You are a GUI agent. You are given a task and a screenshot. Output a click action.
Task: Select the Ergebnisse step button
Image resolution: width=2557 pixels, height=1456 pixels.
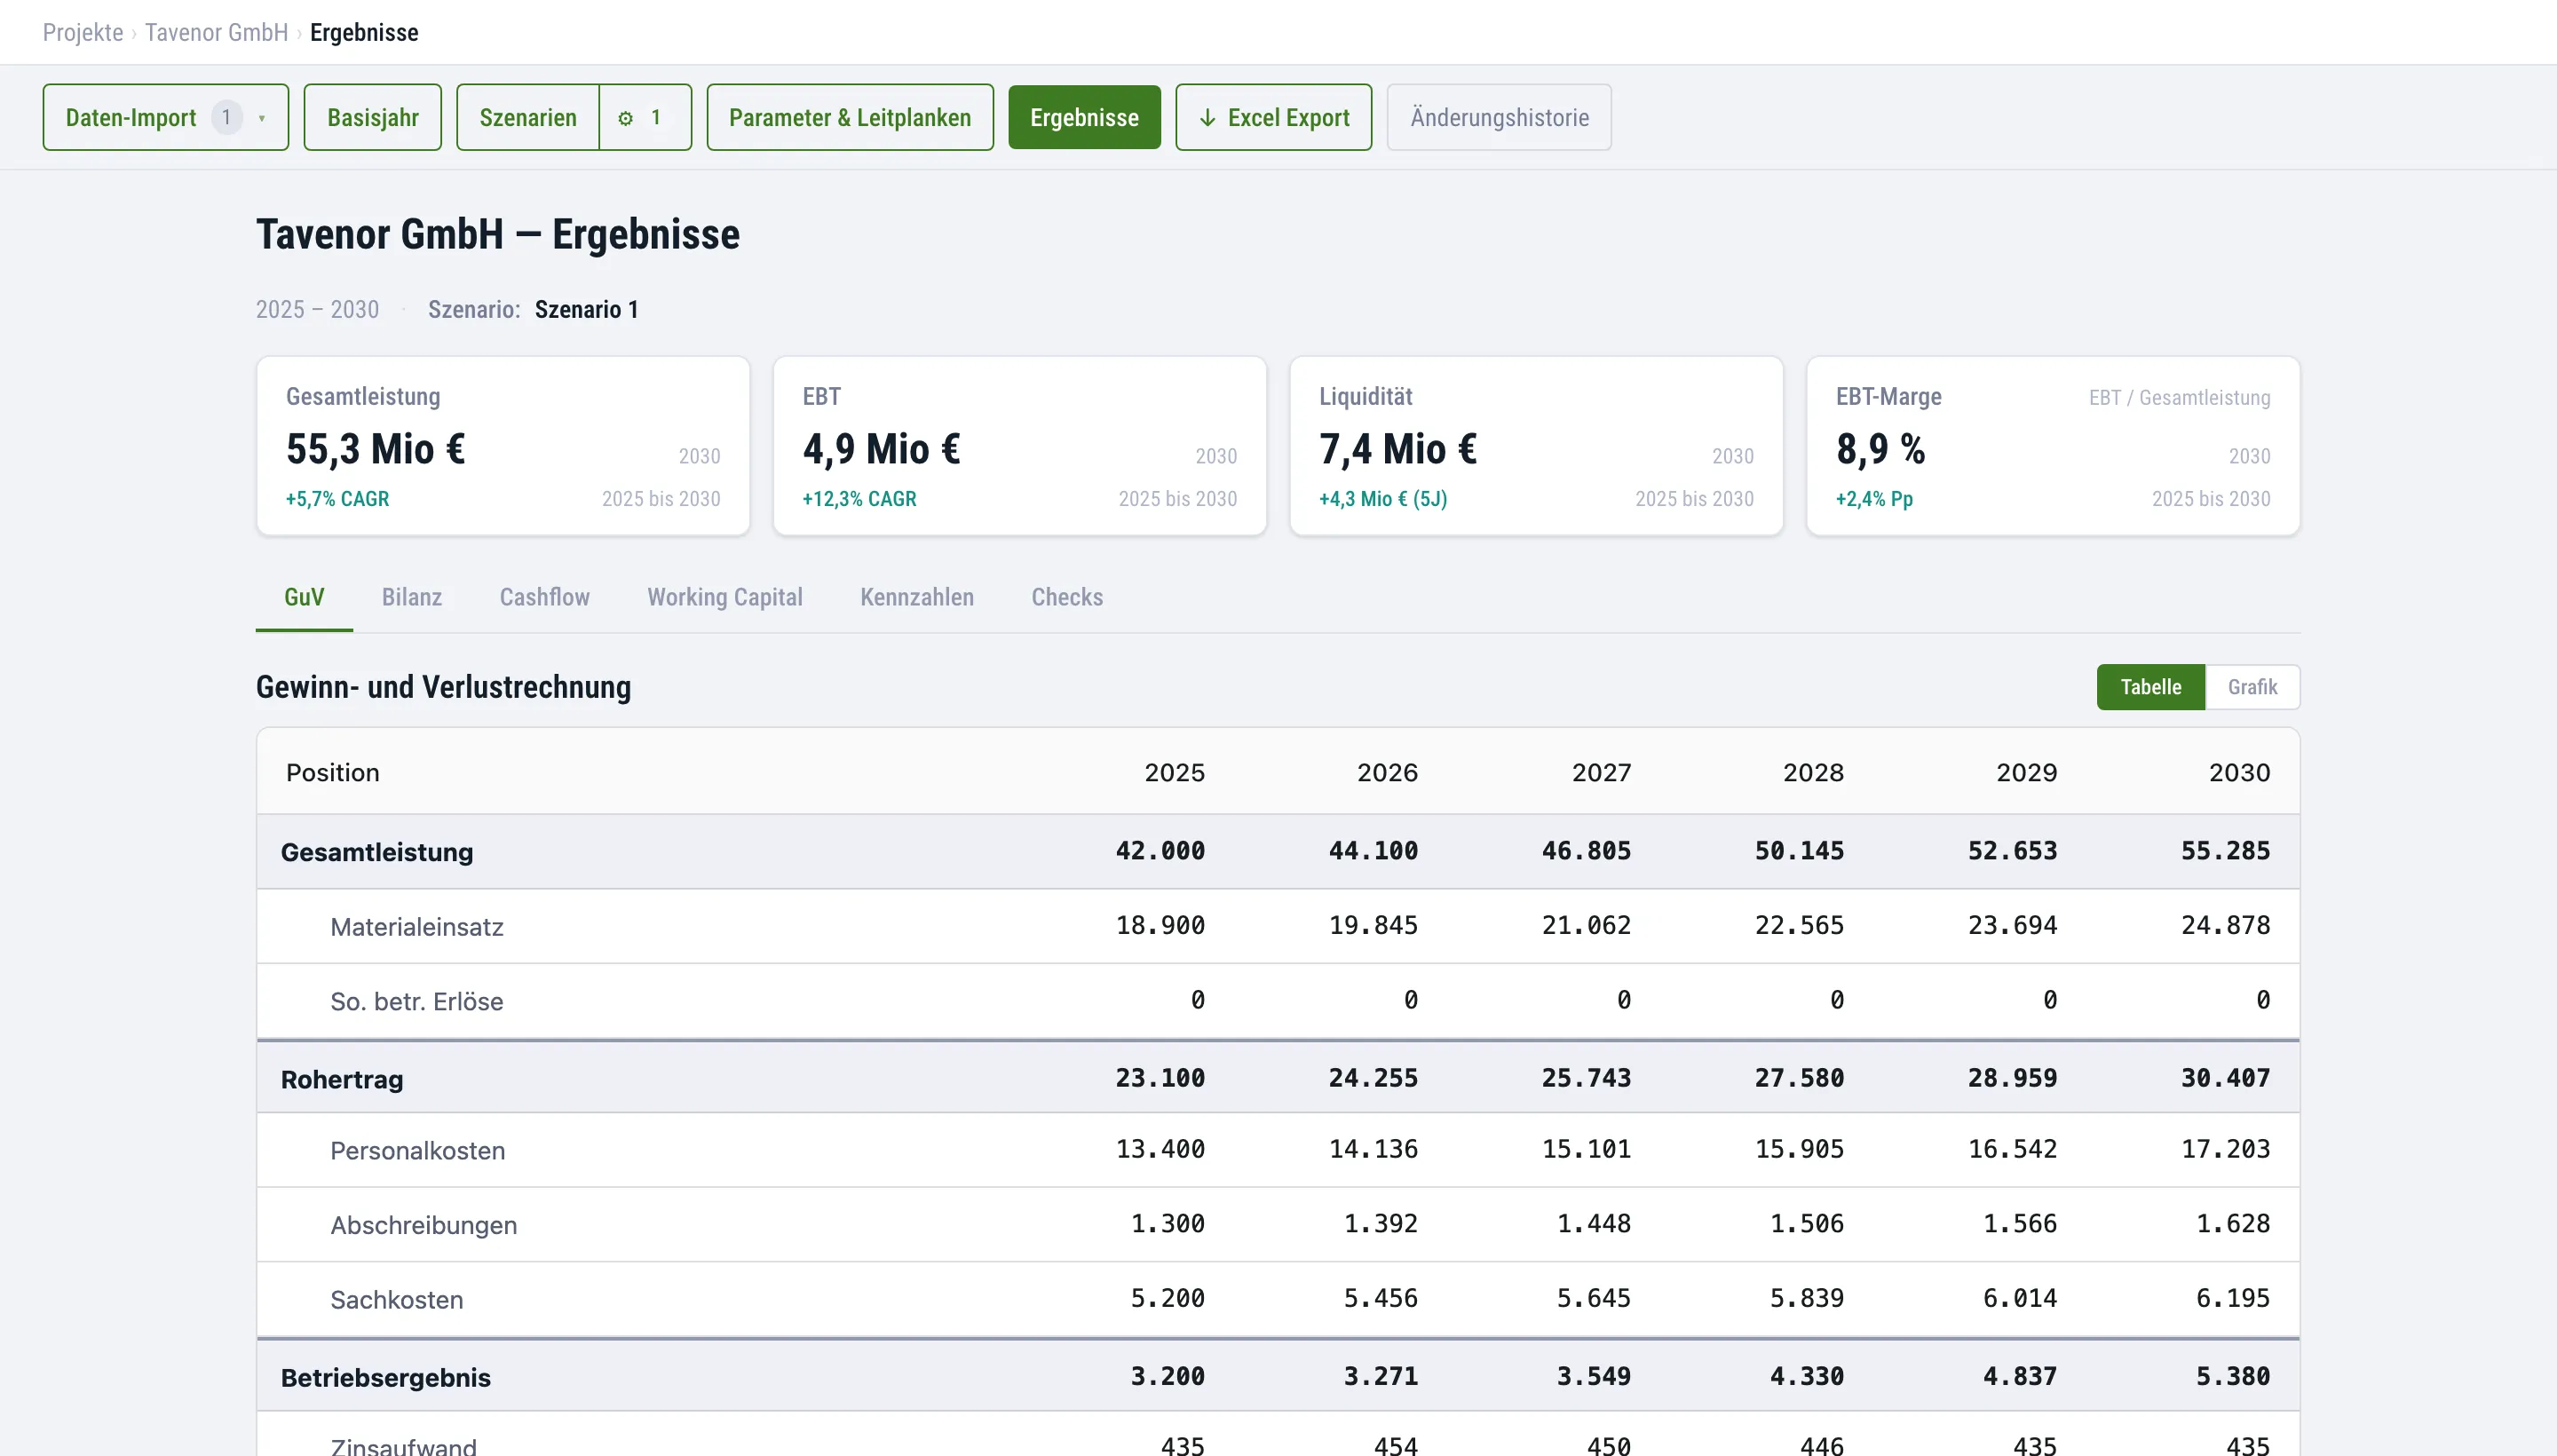[x=1084, y=118]
